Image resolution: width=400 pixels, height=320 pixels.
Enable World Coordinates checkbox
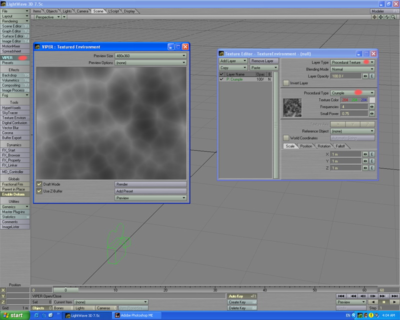point(286,138)
